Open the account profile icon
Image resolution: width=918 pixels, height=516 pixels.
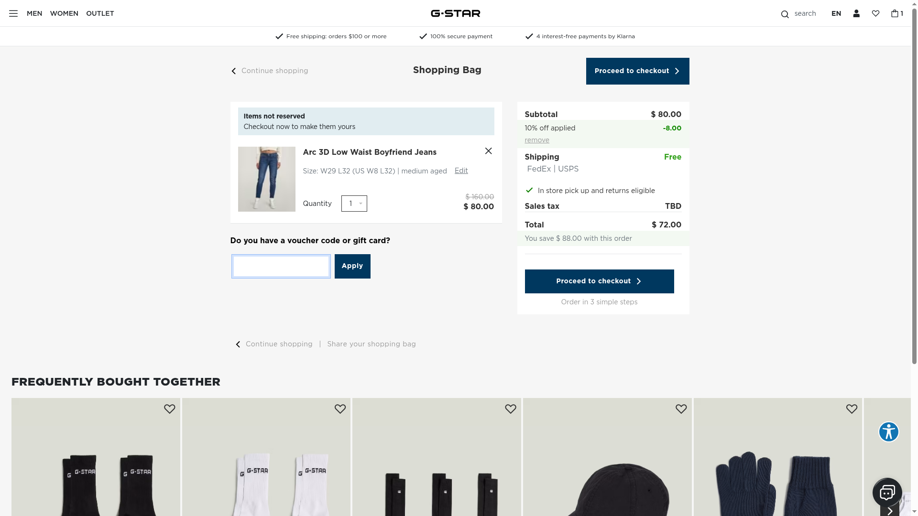pos(856,13)
